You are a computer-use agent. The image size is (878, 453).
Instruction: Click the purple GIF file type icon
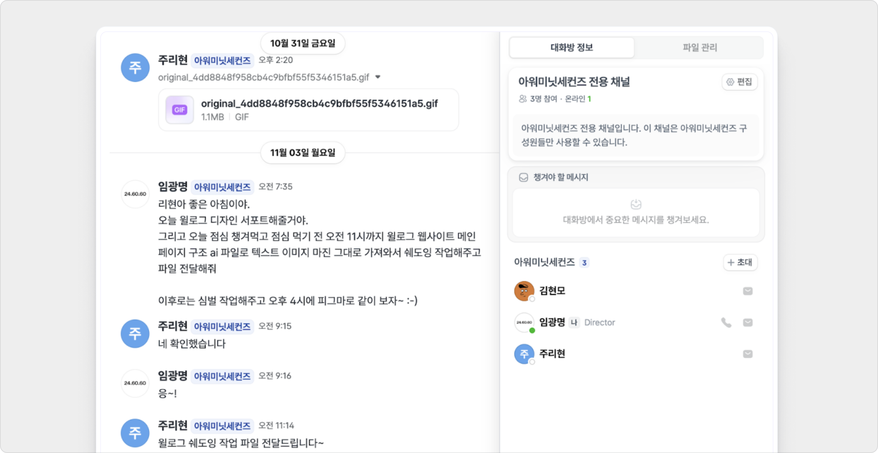click(x=179, y=109)
